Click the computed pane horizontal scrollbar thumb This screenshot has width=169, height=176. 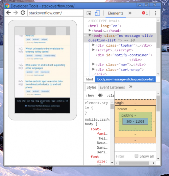click(134, 163)
